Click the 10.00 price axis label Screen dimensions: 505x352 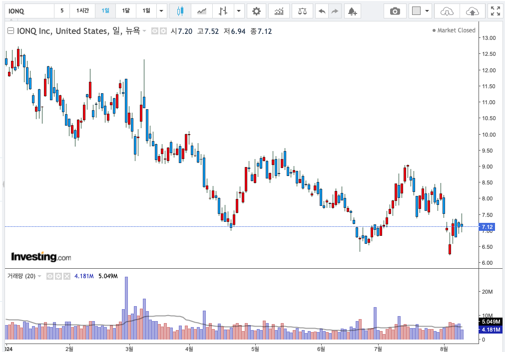pos(489,135)
